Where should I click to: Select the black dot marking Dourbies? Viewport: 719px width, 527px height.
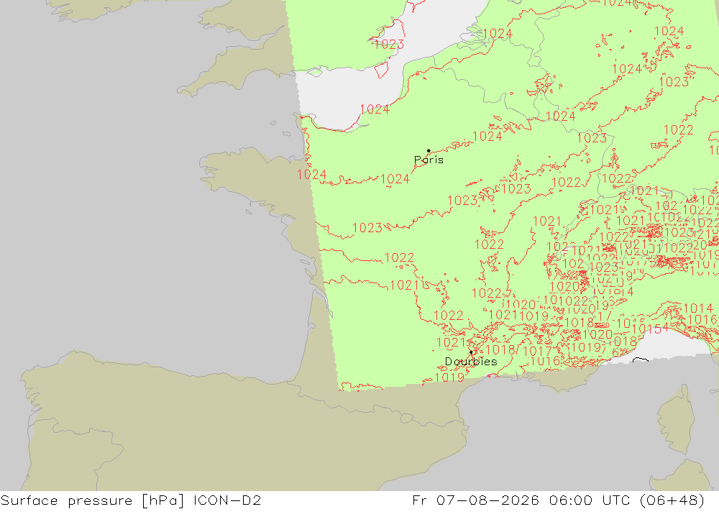coord(471,352)
